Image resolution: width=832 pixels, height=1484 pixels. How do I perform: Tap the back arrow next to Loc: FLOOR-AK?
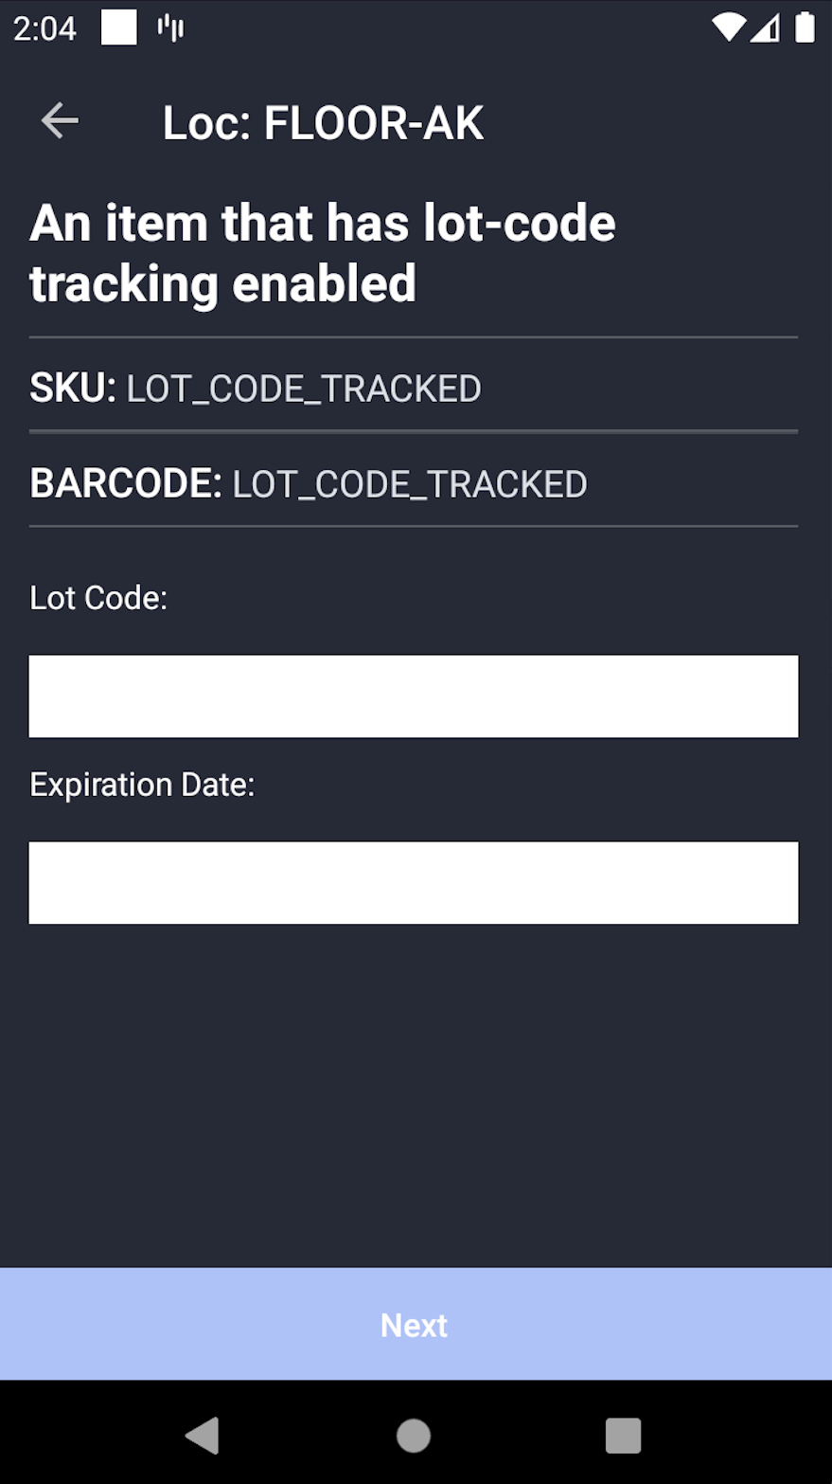[59, 120]
